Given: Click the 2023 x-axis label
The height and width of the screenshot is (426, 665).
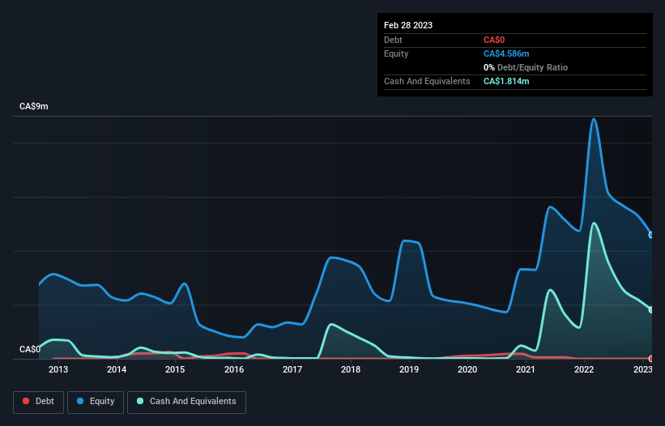Looking at the screenshot, I should point(642,369).
